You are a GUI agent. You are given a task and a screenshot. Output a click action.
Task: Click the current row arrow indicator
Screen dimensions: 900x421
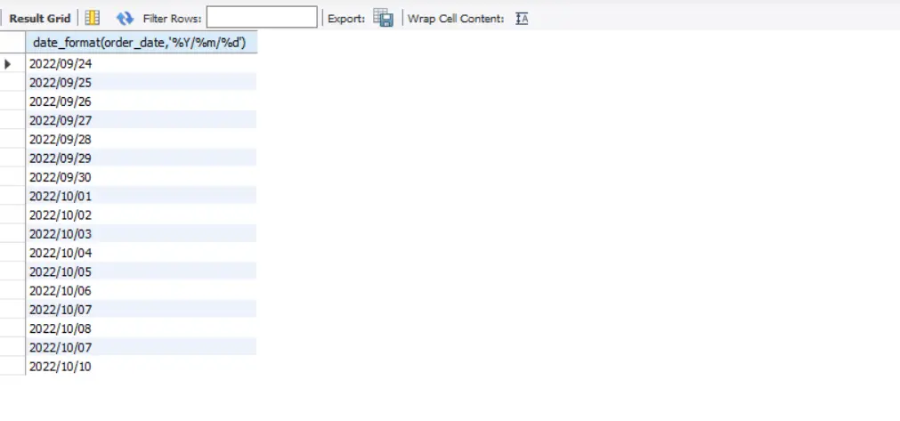[x=9, y=64]
